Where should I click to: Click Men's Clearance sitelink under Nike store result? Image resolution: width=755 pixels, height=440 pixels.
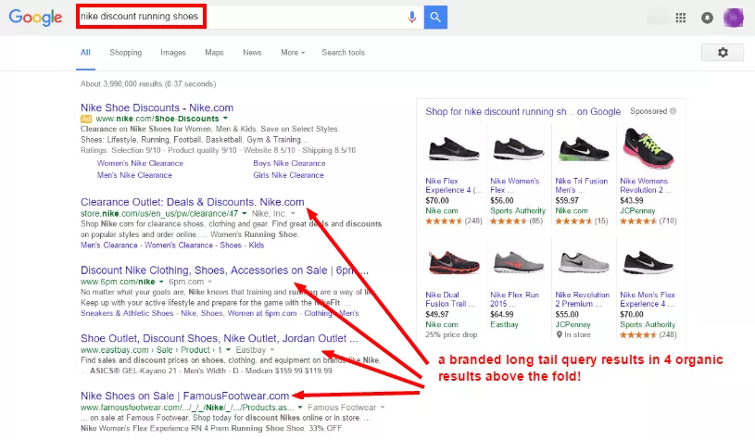108,245
